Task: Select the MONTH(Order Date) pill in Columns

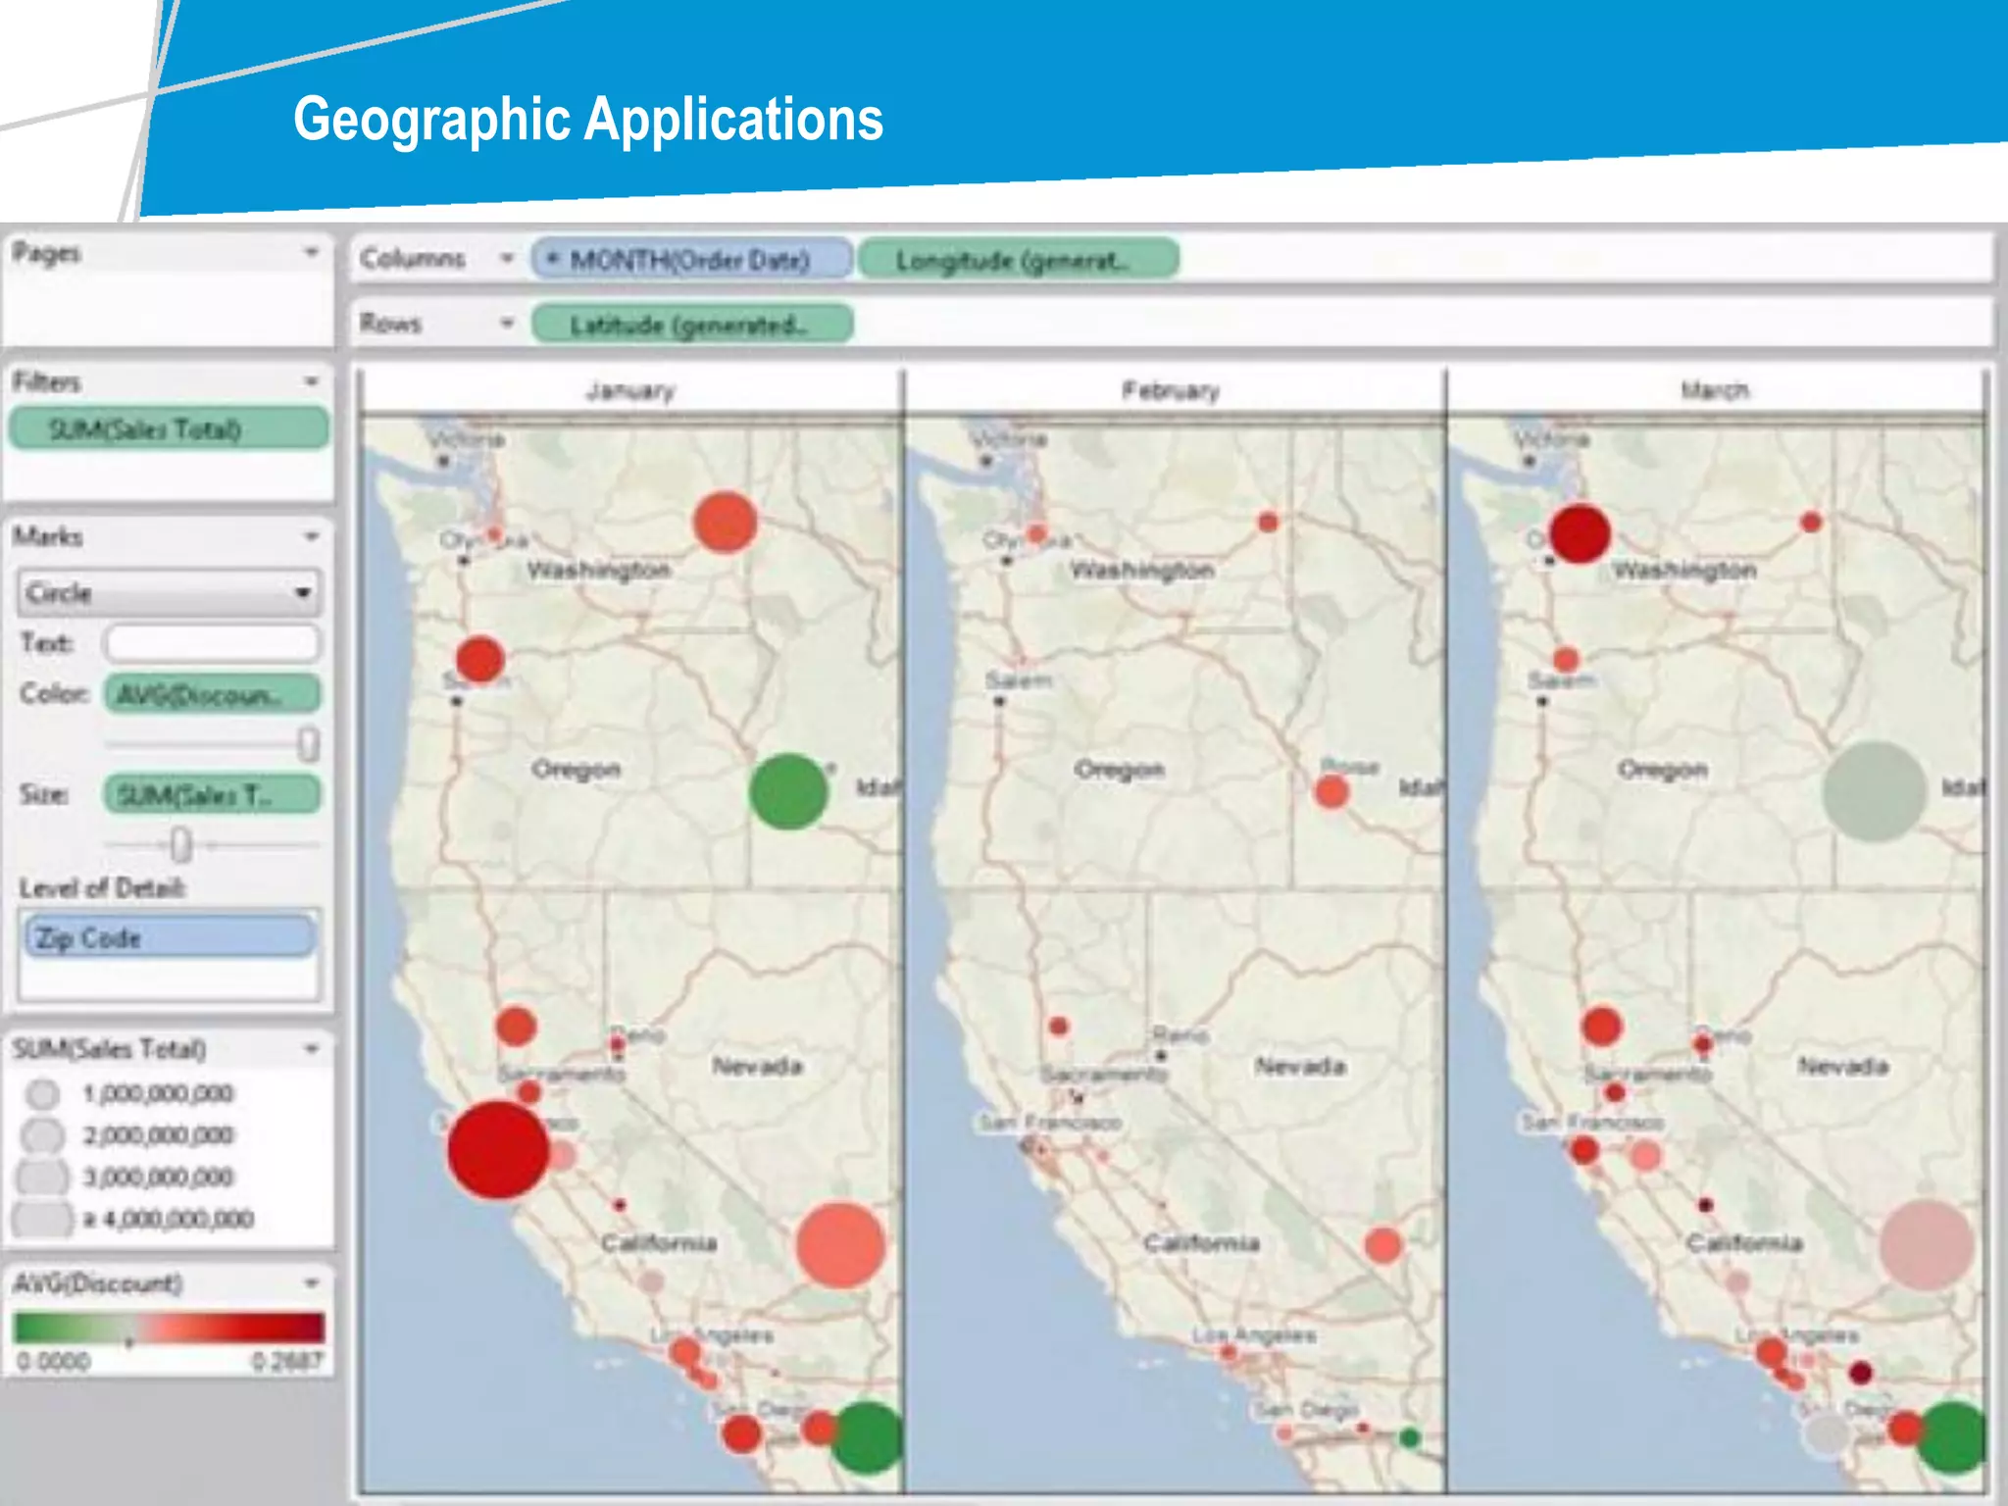Action: tap(691, 260)
